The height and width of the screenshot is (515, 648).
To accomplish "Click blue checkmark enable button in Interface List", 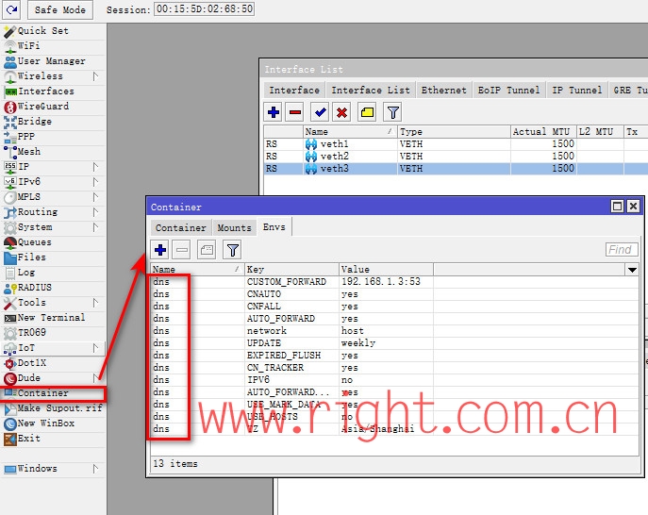I will [x=321, y=112].
